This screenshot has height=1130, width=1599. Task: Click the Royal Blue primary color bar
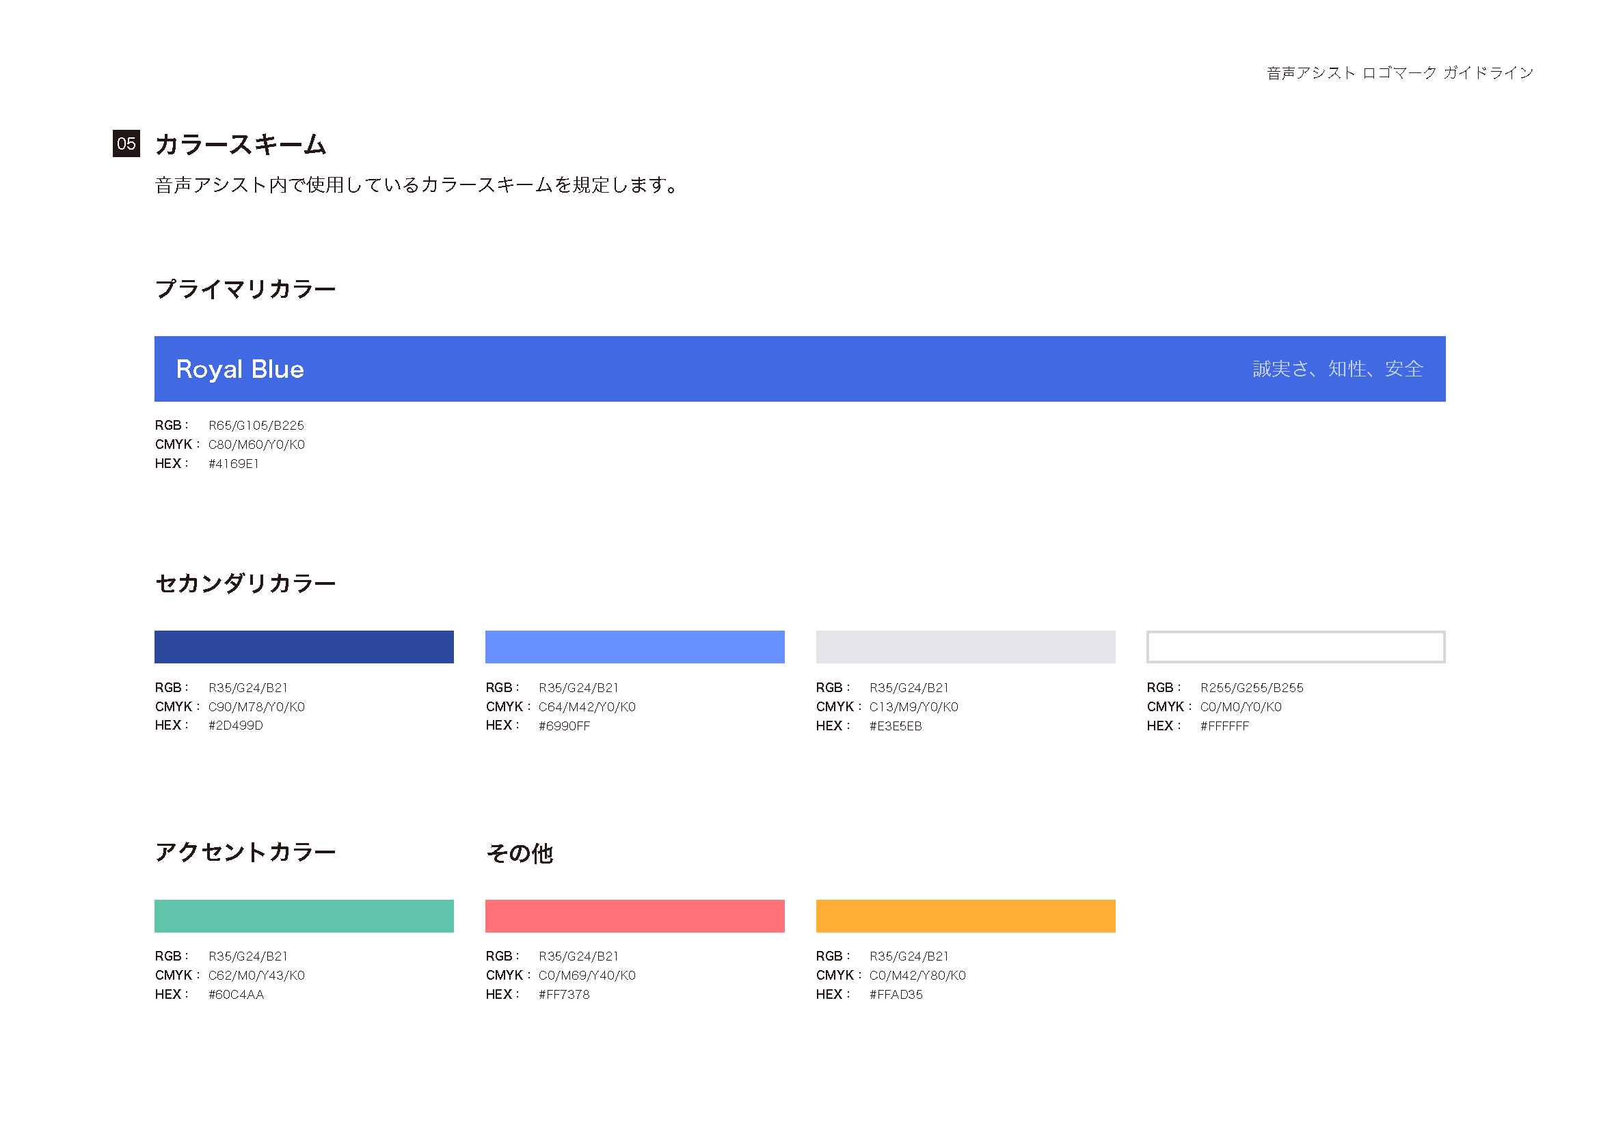pos(800,369)
